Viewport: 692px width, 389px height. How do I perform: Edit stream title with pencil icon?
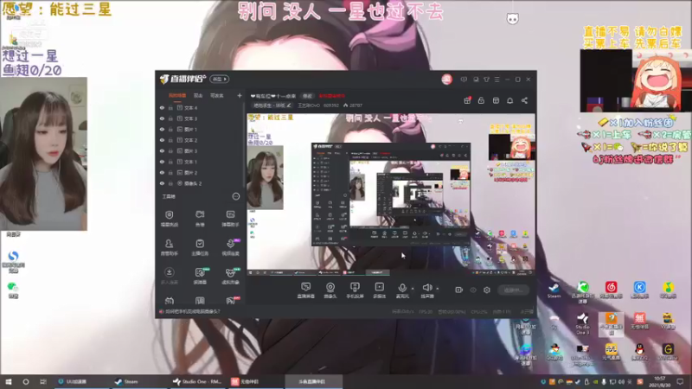coord(289,105)
